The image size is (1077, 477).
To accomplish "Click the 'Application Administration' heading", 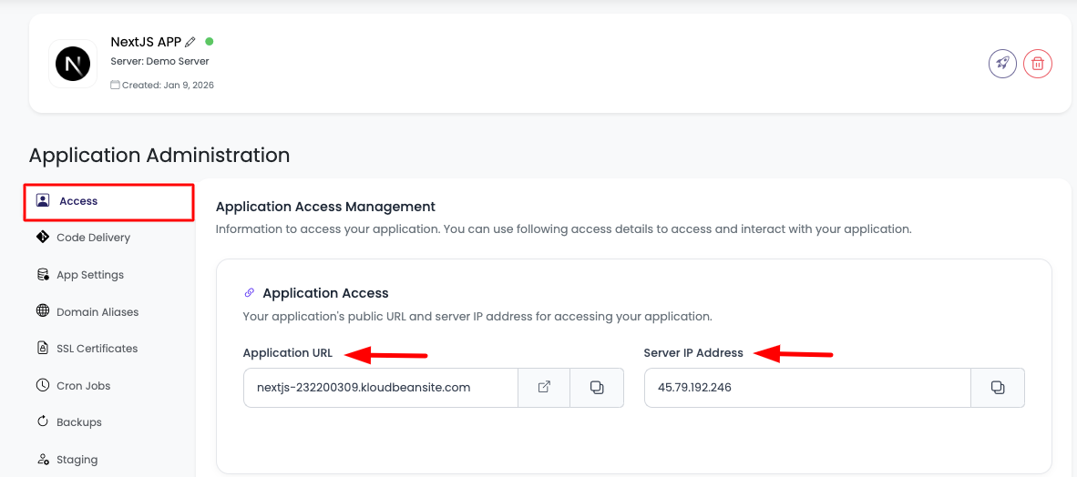I will coord(159,155).
